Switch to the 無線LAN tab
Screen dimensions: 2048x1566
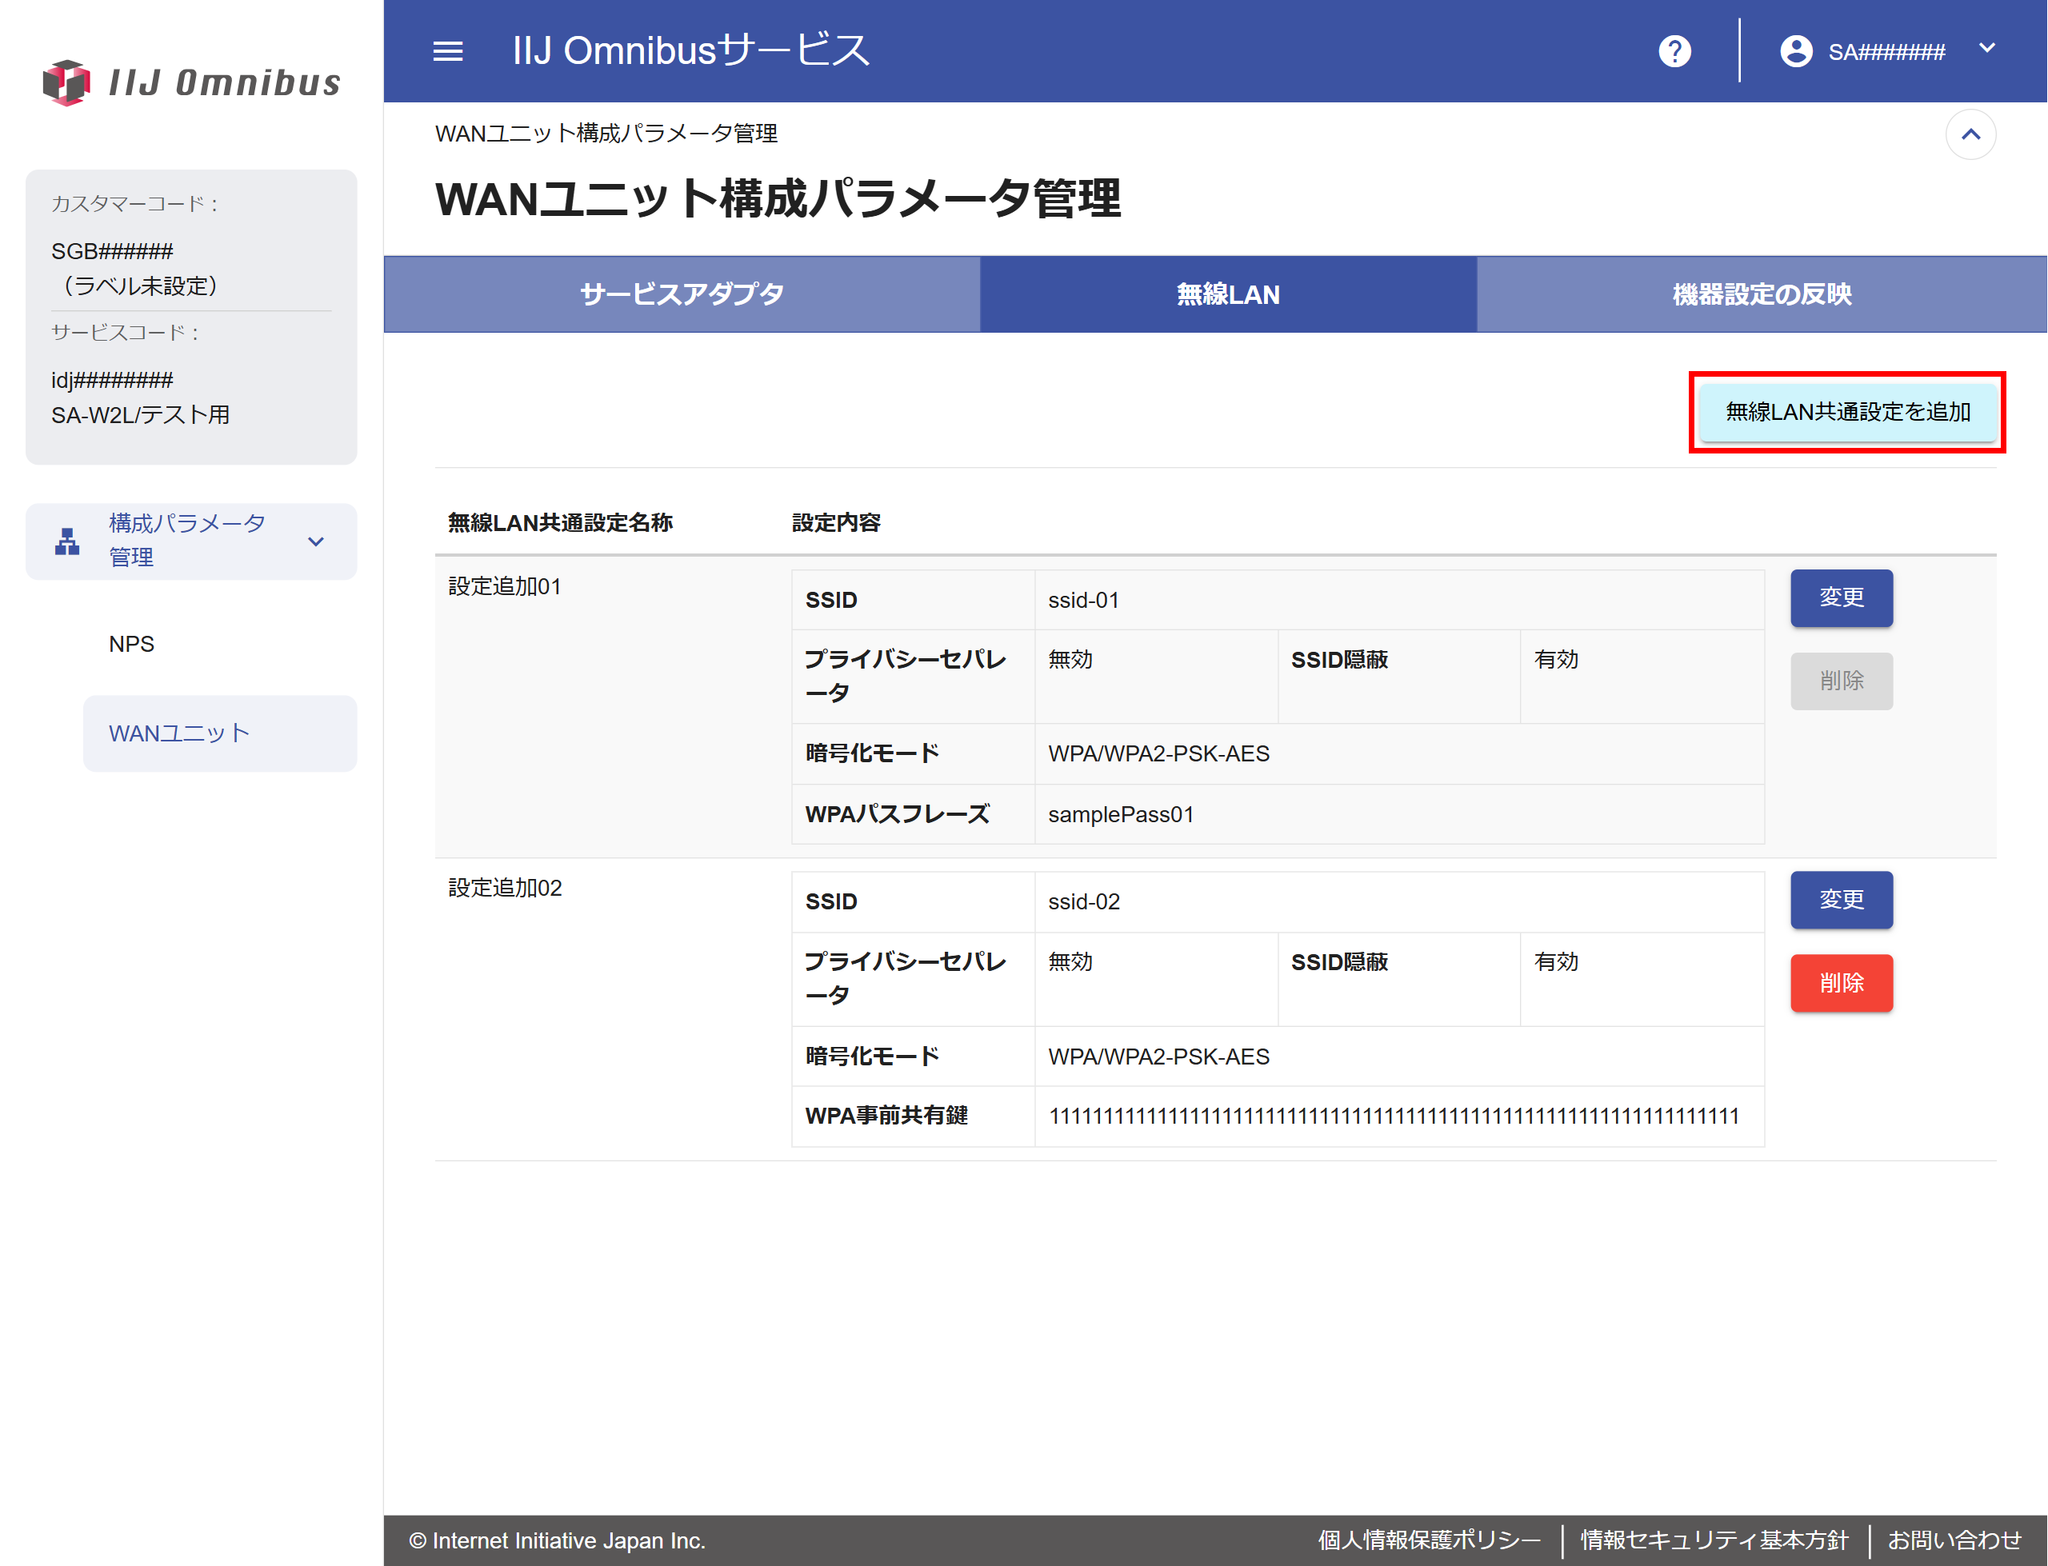pyautogui.click(x=1228, y=294)
